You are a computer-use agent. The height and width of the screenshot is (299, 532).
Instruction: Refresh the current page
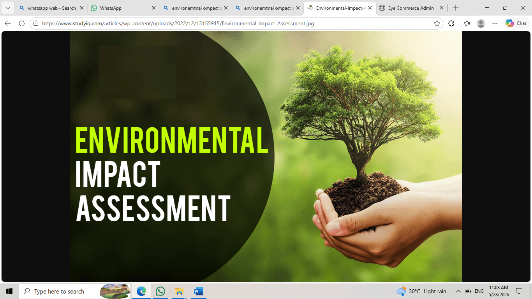click(22, 23)
